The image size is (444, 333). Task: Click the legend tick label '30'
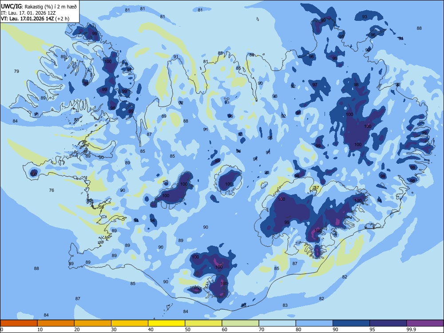(114, 329)
